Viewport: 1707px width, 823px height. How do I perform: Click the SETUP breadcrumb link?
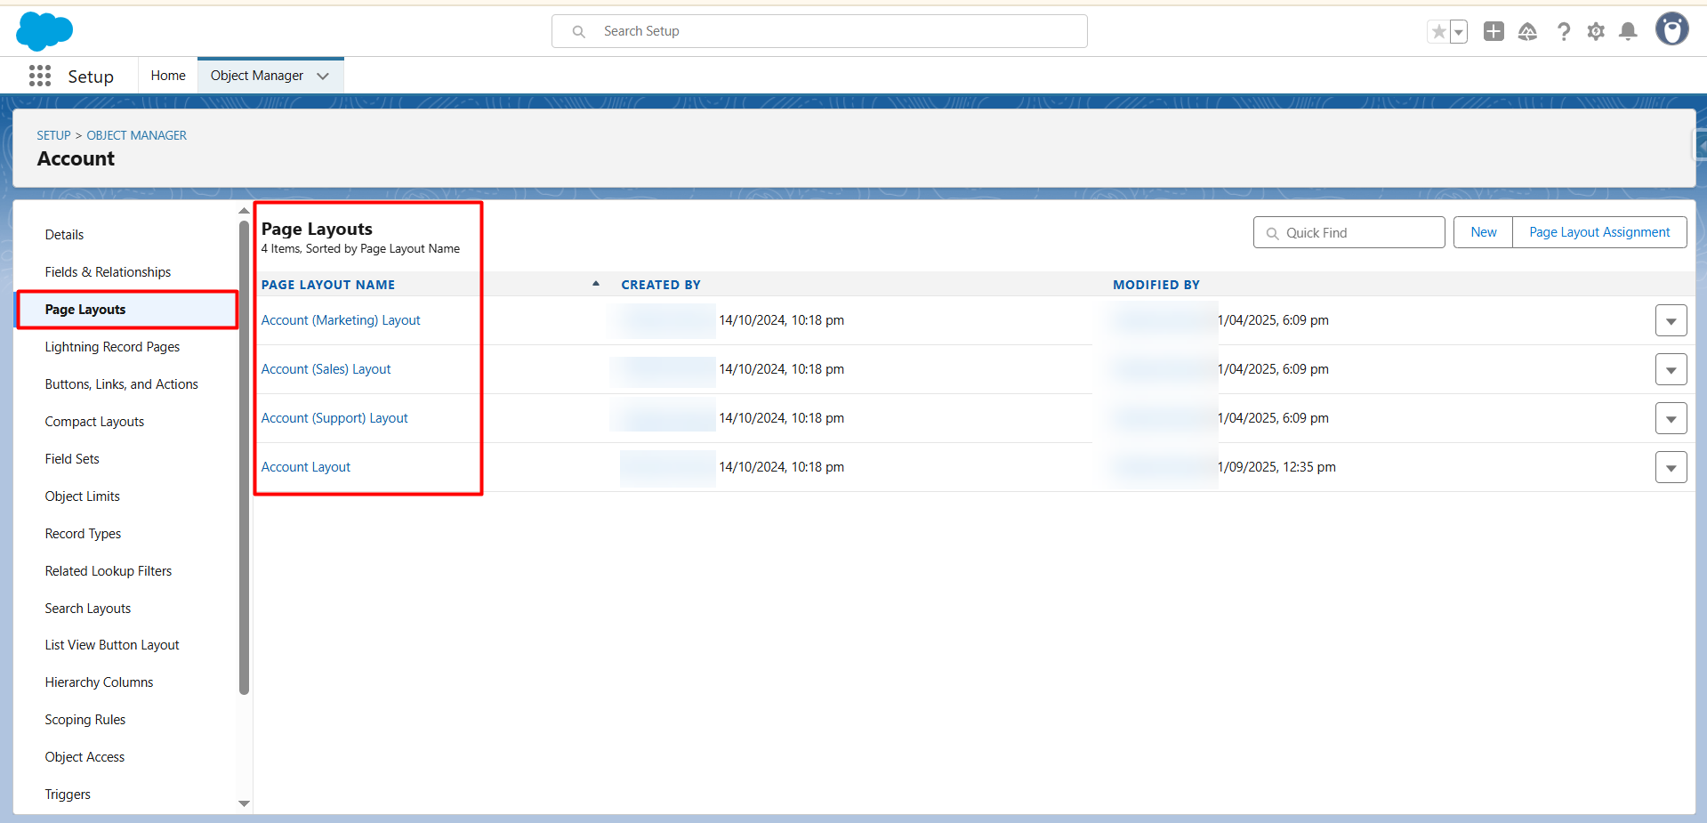[53, 135]
